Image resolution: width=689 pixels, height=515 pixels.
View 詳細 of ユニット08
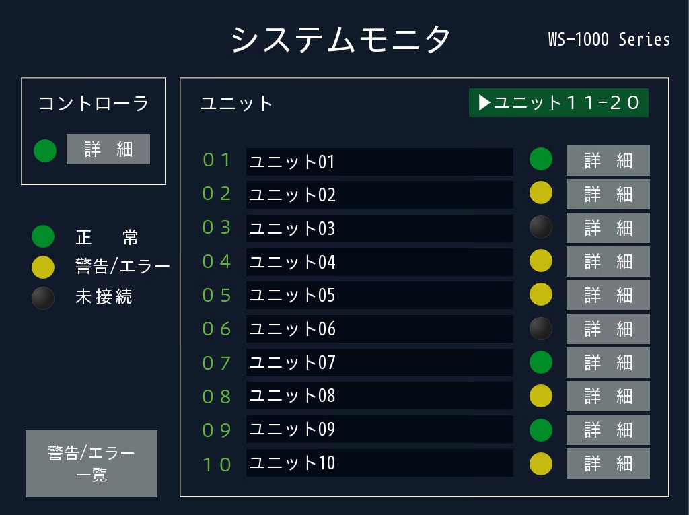click(x=608, y=396)
